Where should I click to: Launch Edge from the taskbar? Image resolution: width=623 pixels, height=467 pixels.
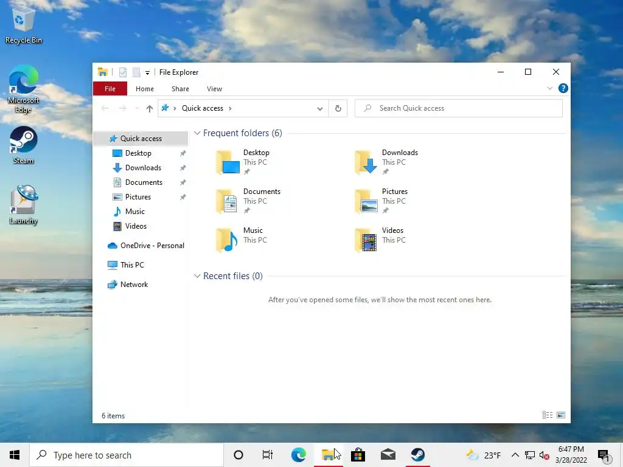coord(298,455)
